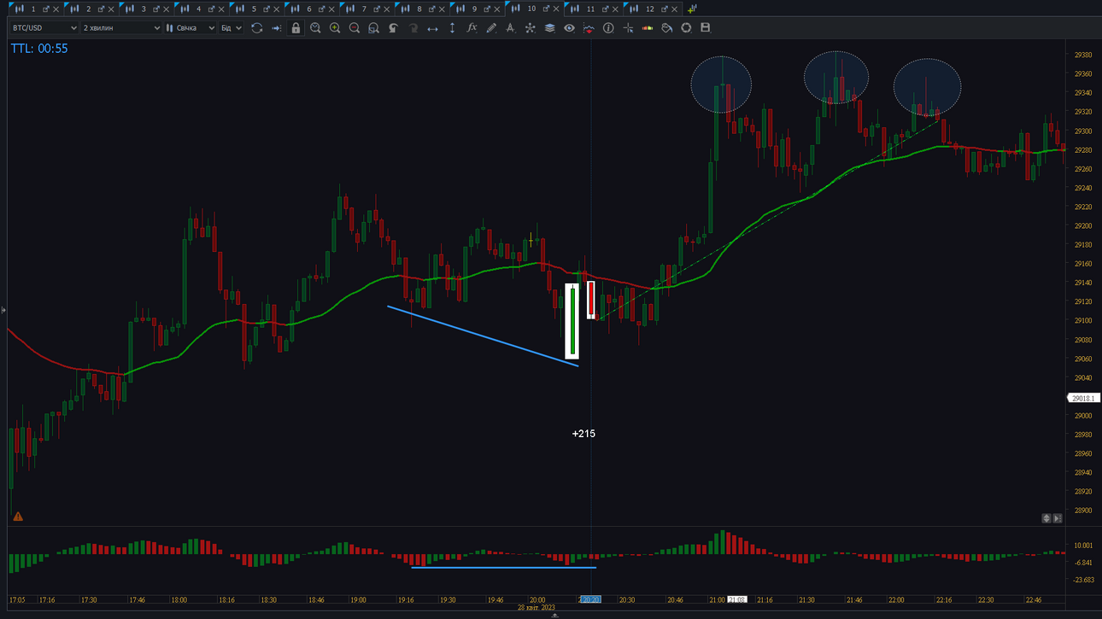Detach chart tab 8 into window

click(432, 9)
